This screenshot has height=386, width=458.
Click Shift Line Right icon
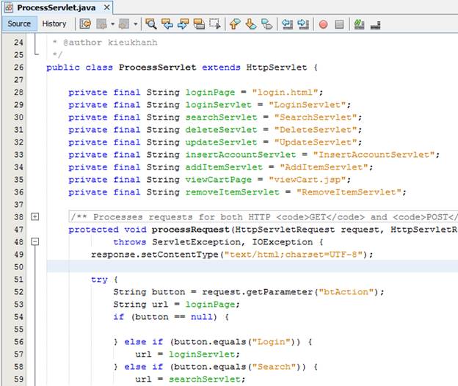(x=303, y=24)
